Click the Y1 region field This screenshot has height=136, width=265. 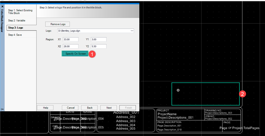(98, 40)
